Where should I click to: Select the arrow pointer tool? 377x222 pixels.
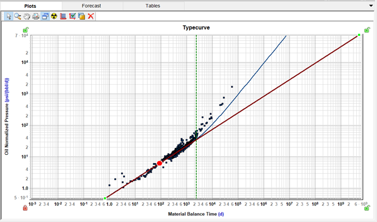(8, 16)
